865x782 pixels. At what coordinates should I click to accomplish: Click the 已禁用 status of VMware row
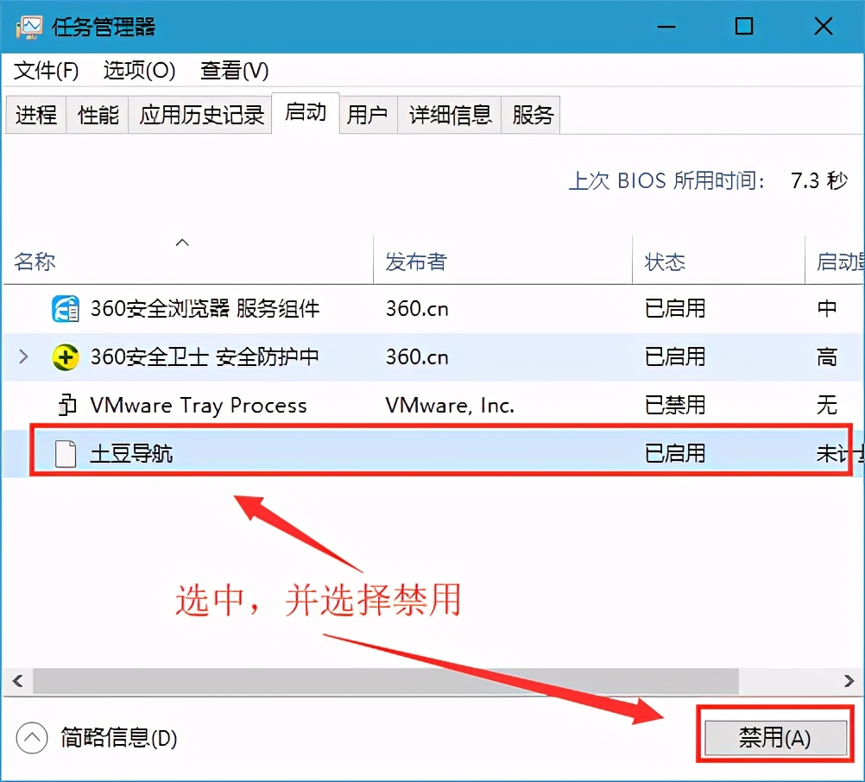pos(675,406)
